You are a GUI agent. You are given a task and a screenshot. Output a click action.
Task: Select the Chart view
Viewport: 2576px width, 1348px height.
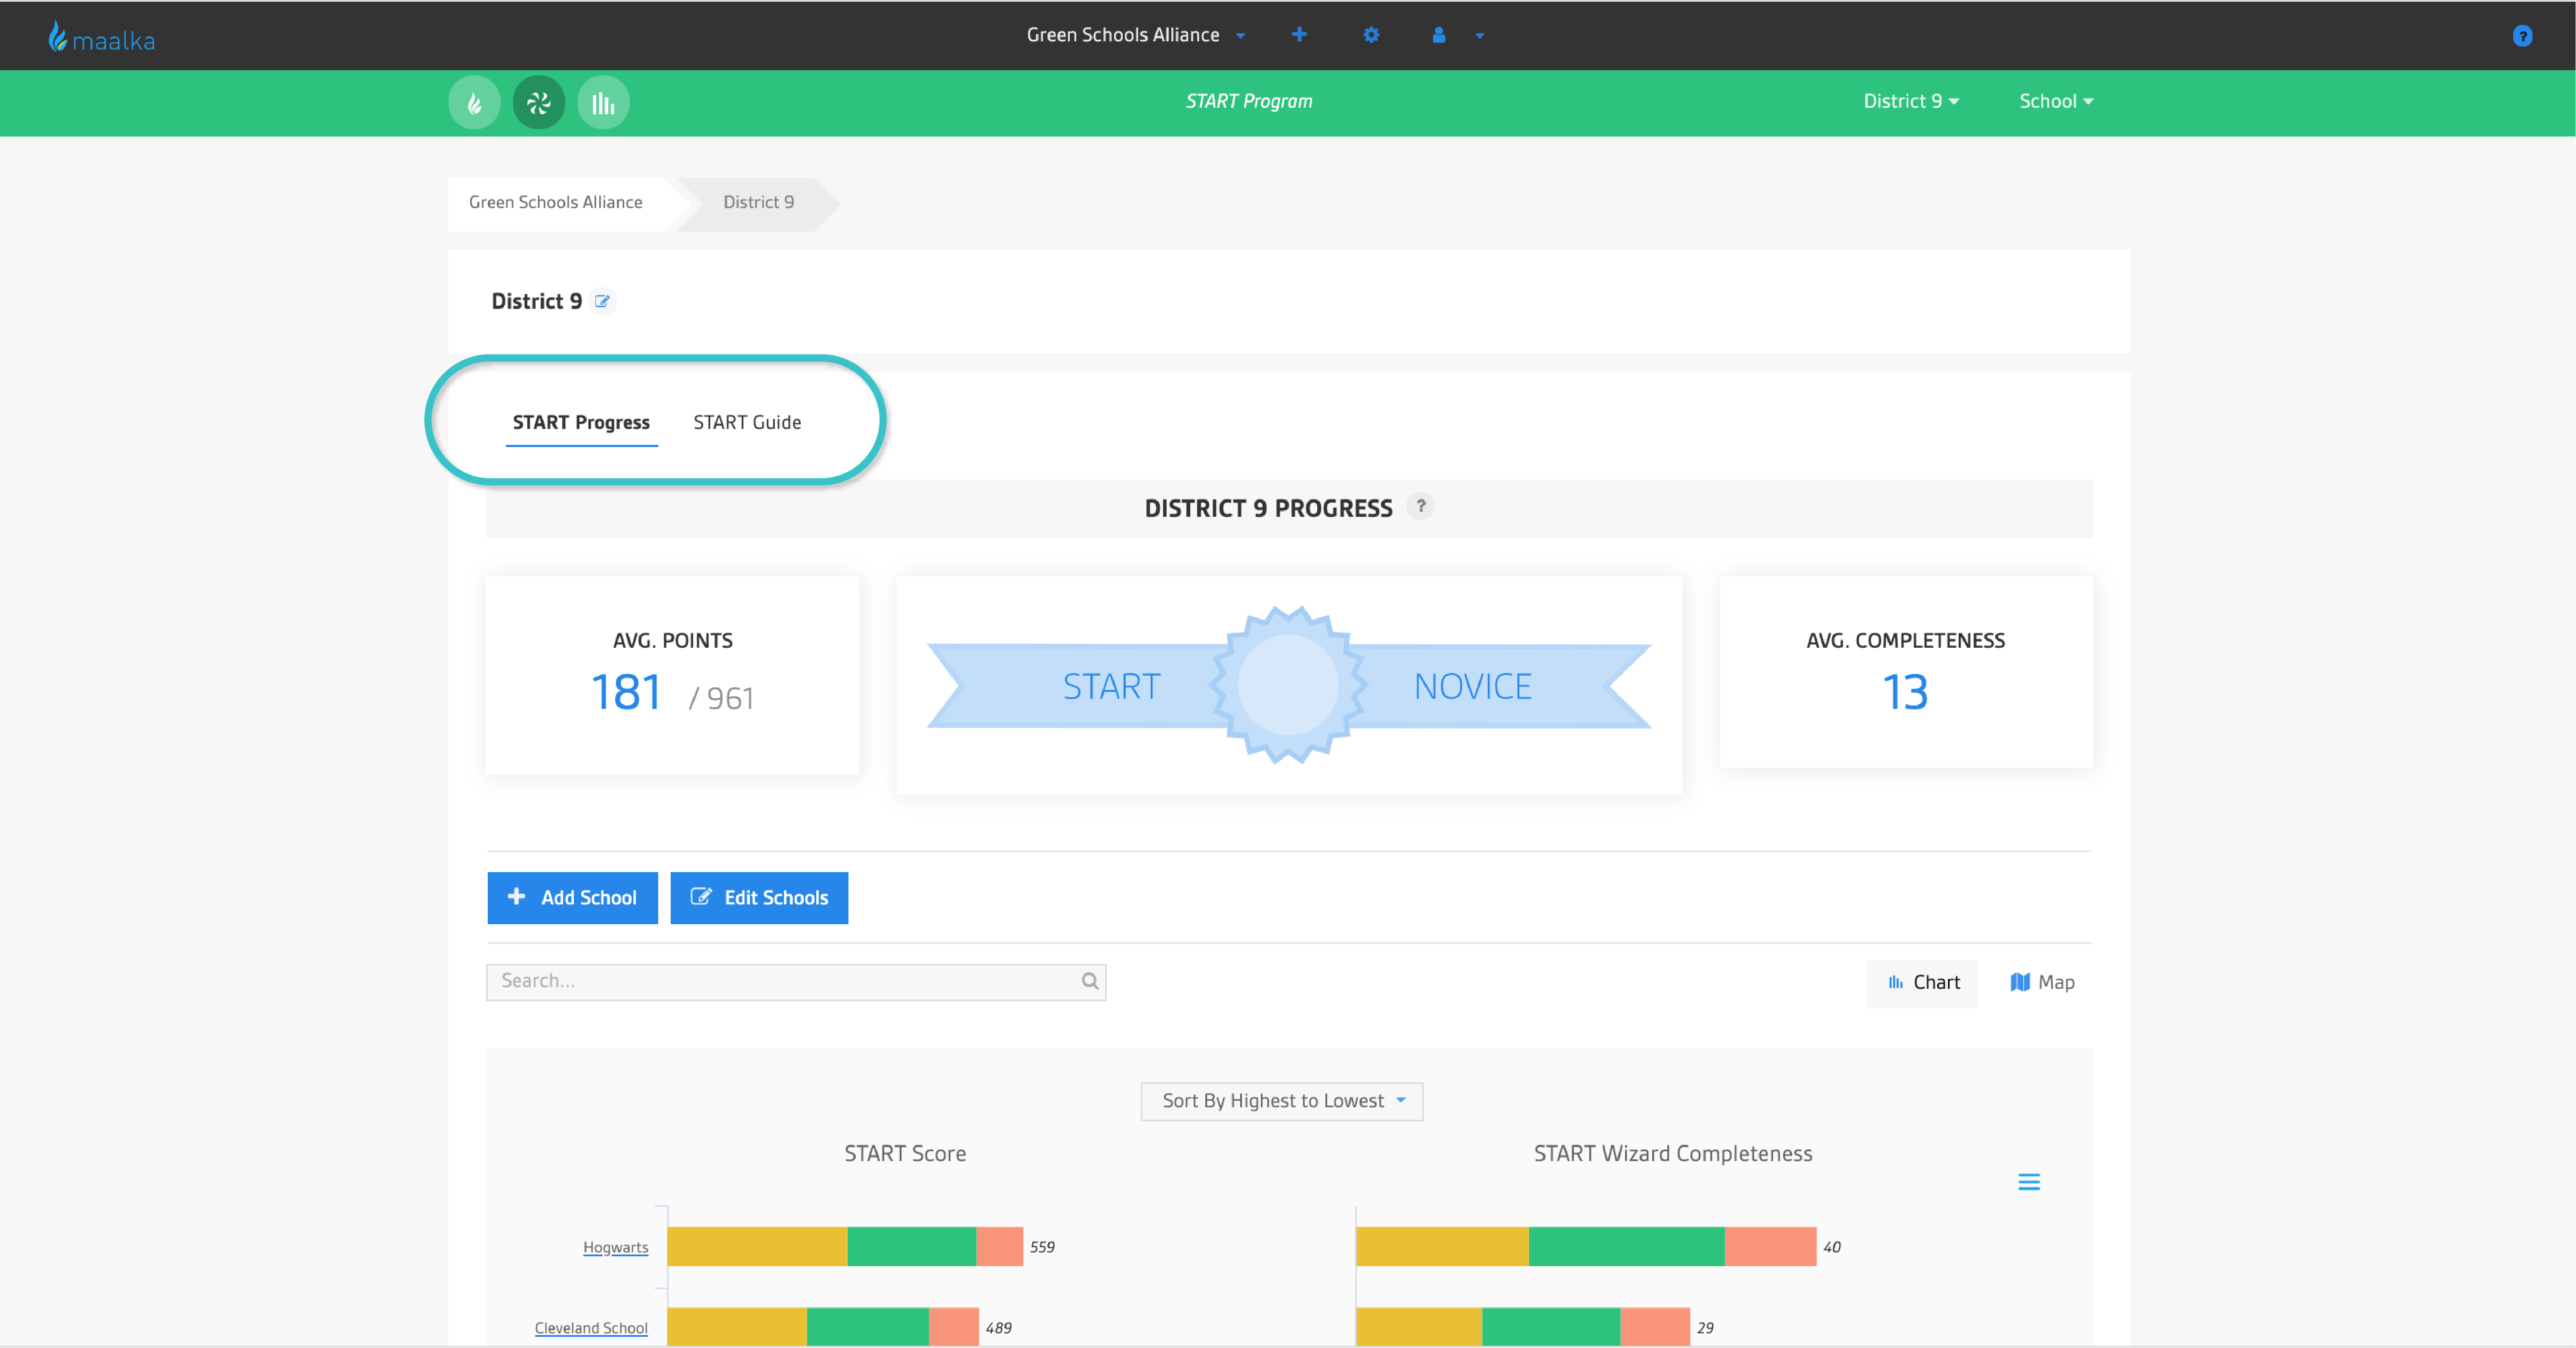click(x=1922, y=983)
